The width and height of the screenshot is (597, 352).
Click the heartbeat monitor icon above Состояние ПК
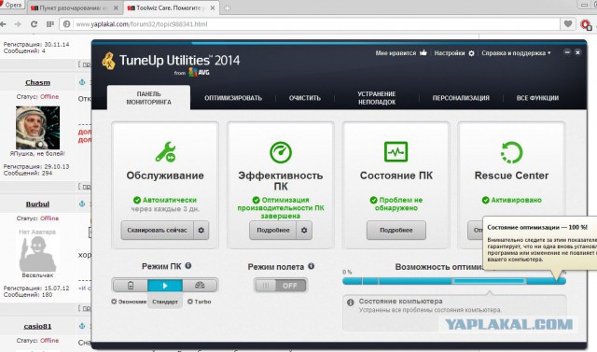point(396,151)
